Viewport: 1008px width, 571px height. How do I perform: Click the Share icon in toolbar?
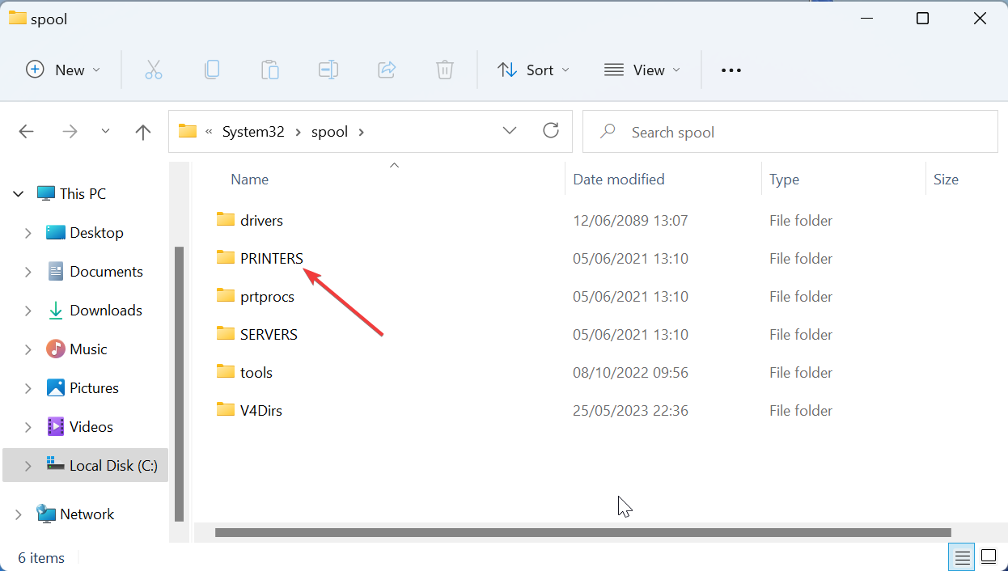(387, 70)
